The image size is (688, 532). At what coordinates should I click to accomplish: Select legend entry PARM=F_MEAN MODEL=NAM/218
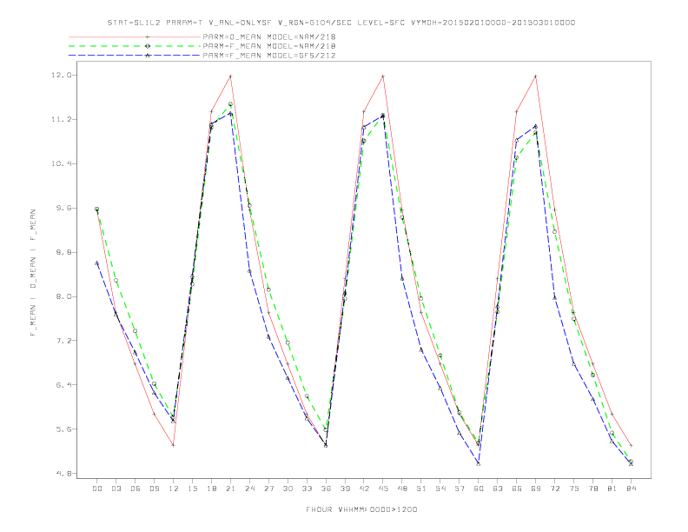click(x=269, y=46)
